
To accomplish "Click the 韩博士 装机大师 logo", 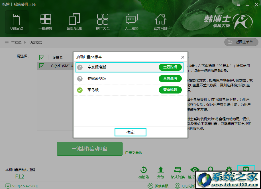I will tap(228, 21).
